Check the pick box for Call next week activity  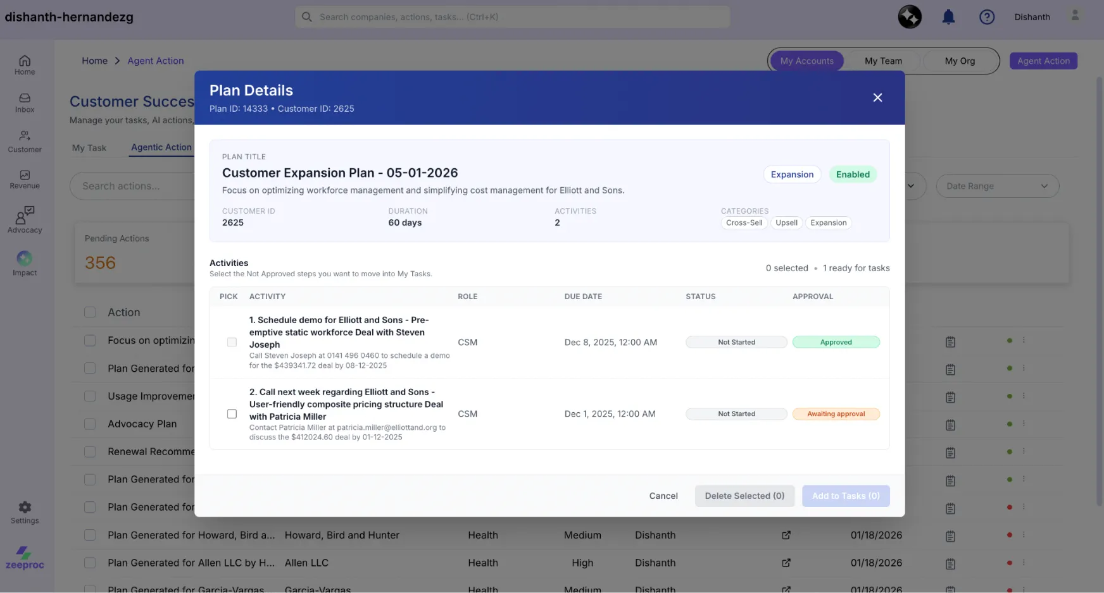point(232,413)
